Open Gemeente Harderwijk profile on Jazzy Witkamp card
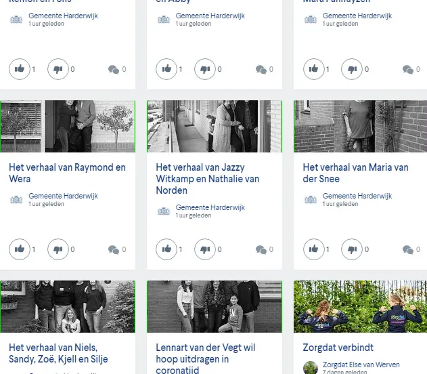This screenshot has height=374, width=427. pyautogui.click(x=210, y=207)
